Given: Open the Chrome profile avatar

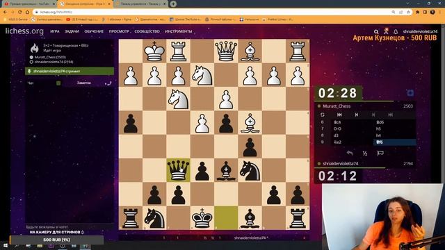Looking at the screenshot, I should (x=432, y=12).
